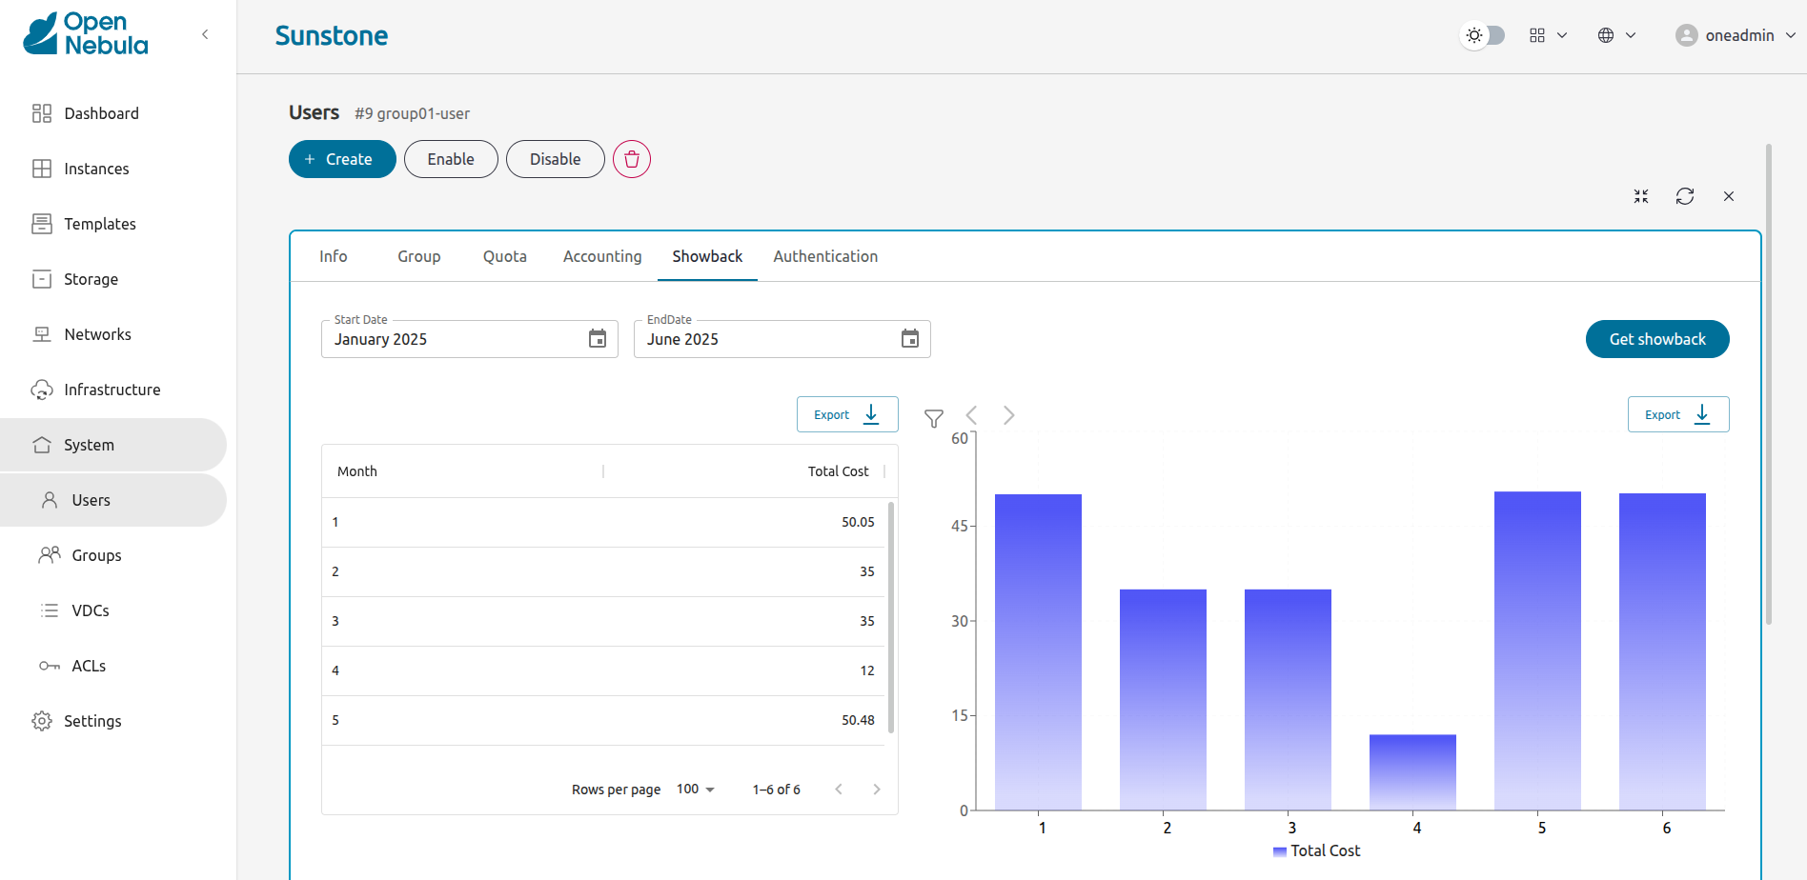Click the red delete user trash icon
The width and height of the screenshot is (1807, 880).
pos(631,159)
